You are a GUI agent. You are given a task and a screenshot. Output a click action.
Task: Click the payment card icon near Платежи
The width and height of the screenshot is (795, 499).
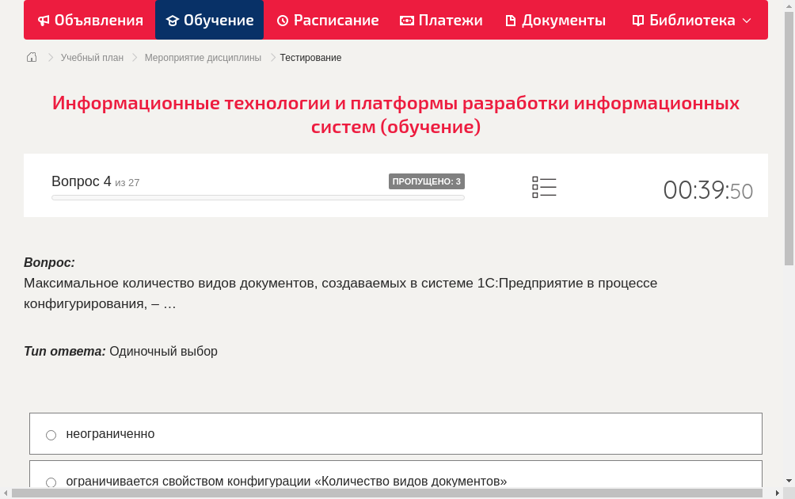point(407,20)
